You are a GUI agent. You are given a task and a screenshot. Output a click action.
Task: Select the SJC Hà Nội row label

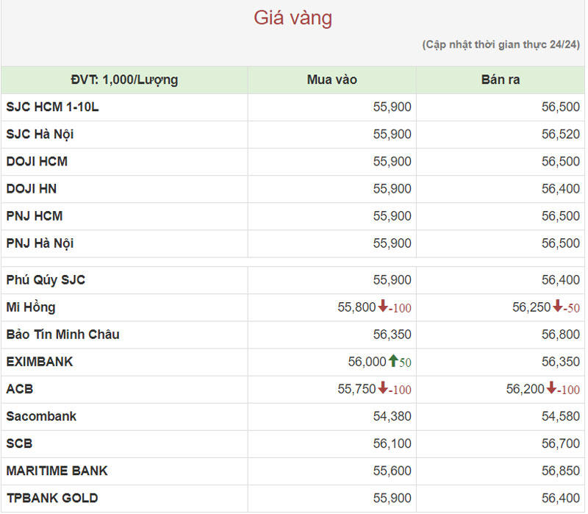coord(40,134)
